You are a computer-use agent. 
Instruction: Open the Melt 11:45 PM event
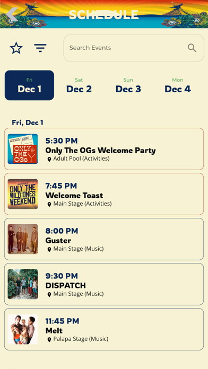tap(104, 329)
